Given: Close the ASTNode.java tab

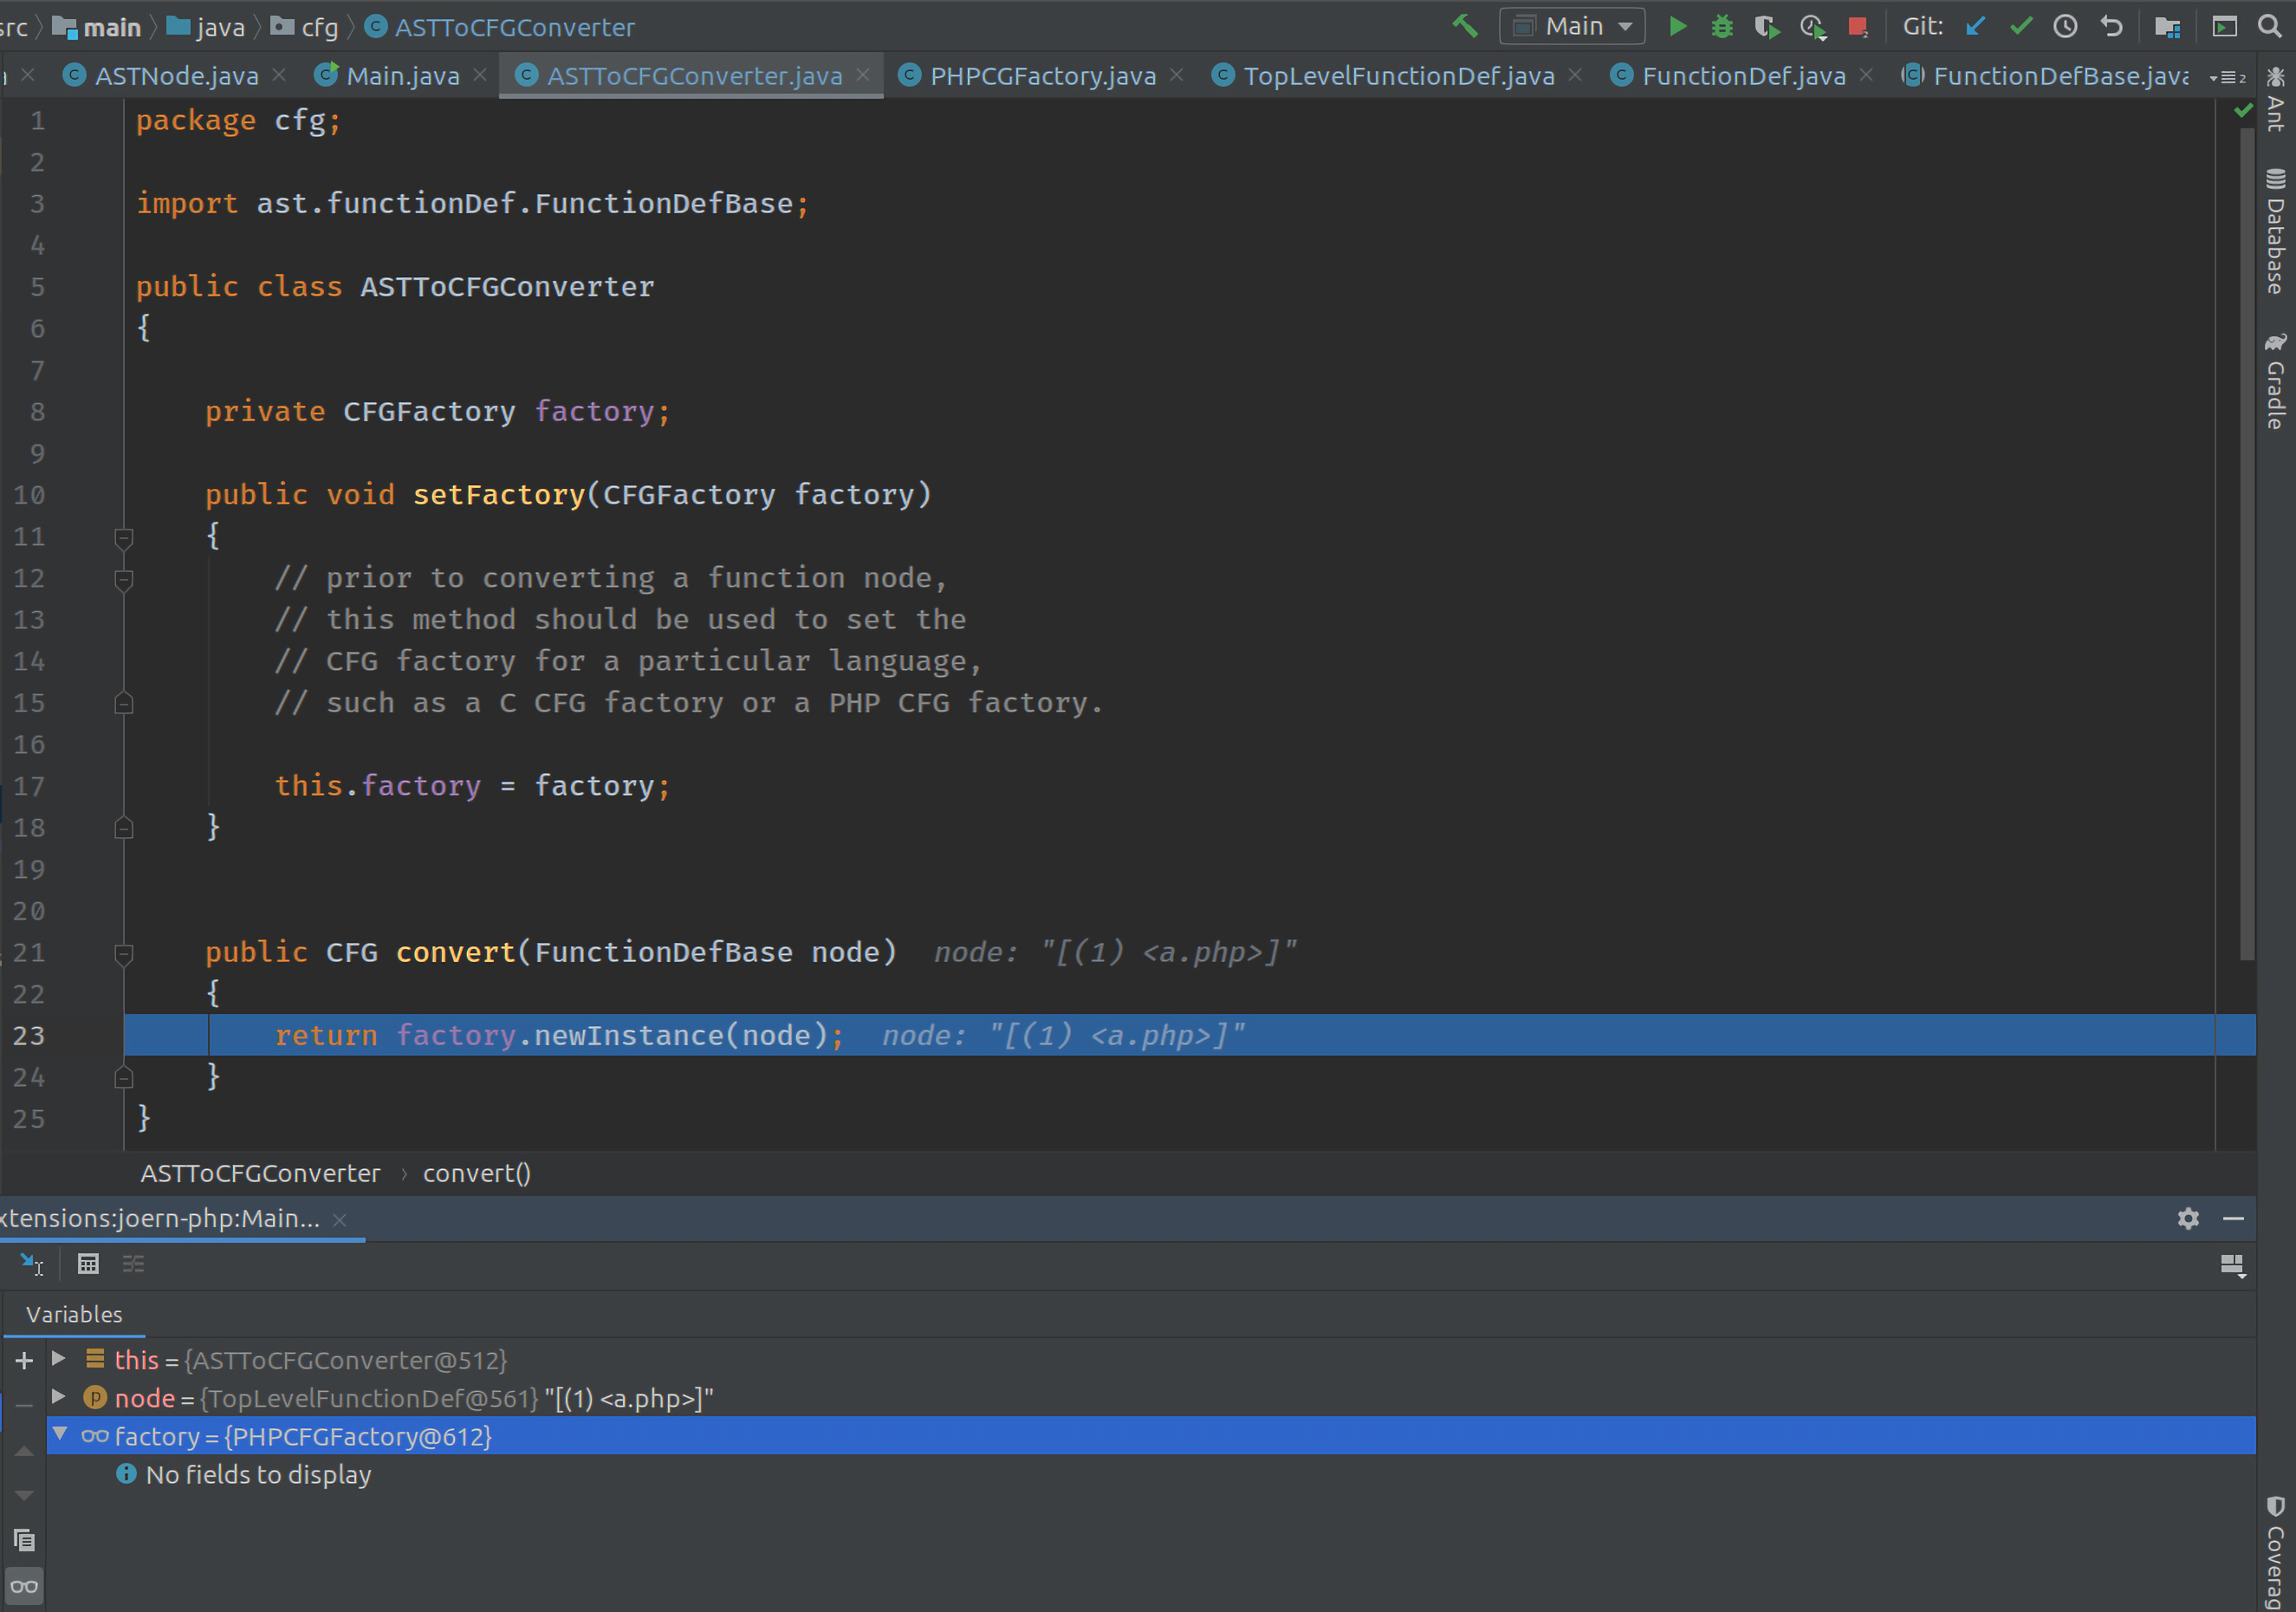Looking at the screenshot, I should tap(279, 75).
